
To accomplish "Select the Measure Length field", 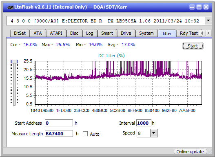I will coord(59,134).
